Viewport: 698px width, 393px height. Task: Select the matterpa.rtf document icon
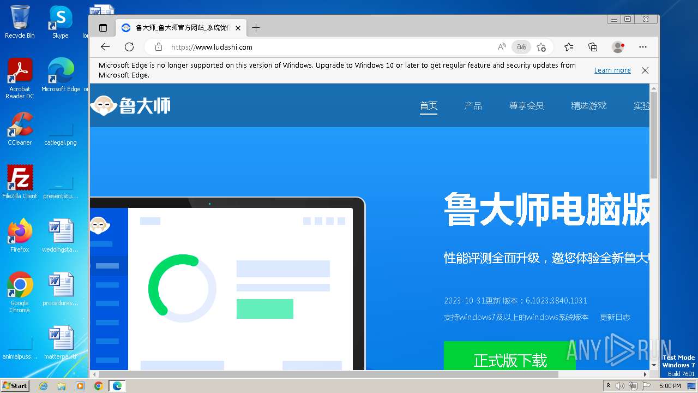pyautogui.click(x=61, y=342)
